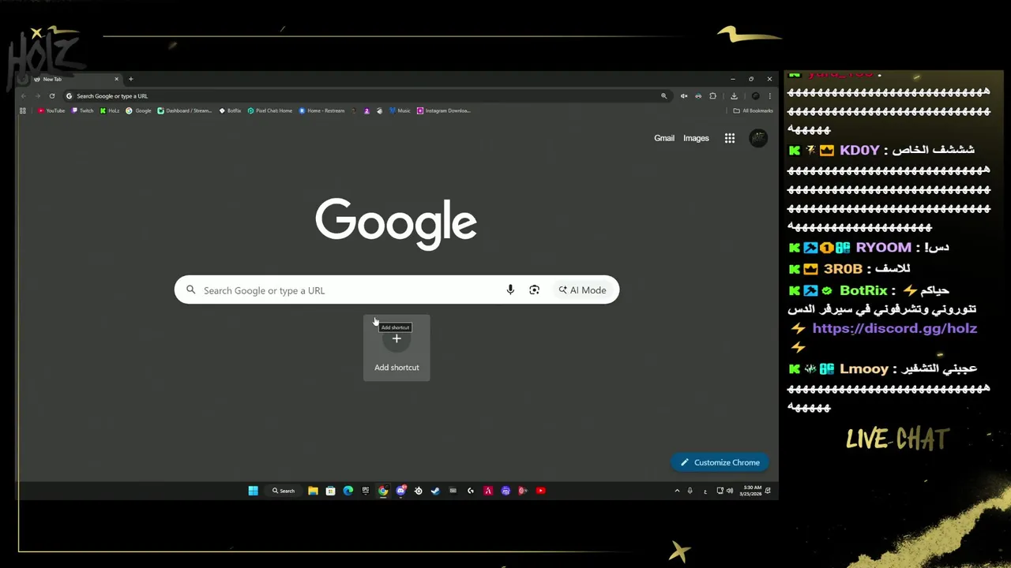This screenshot has width=1011, height=568.
Task: Open Chrome downloads tray
Action: 734,96
